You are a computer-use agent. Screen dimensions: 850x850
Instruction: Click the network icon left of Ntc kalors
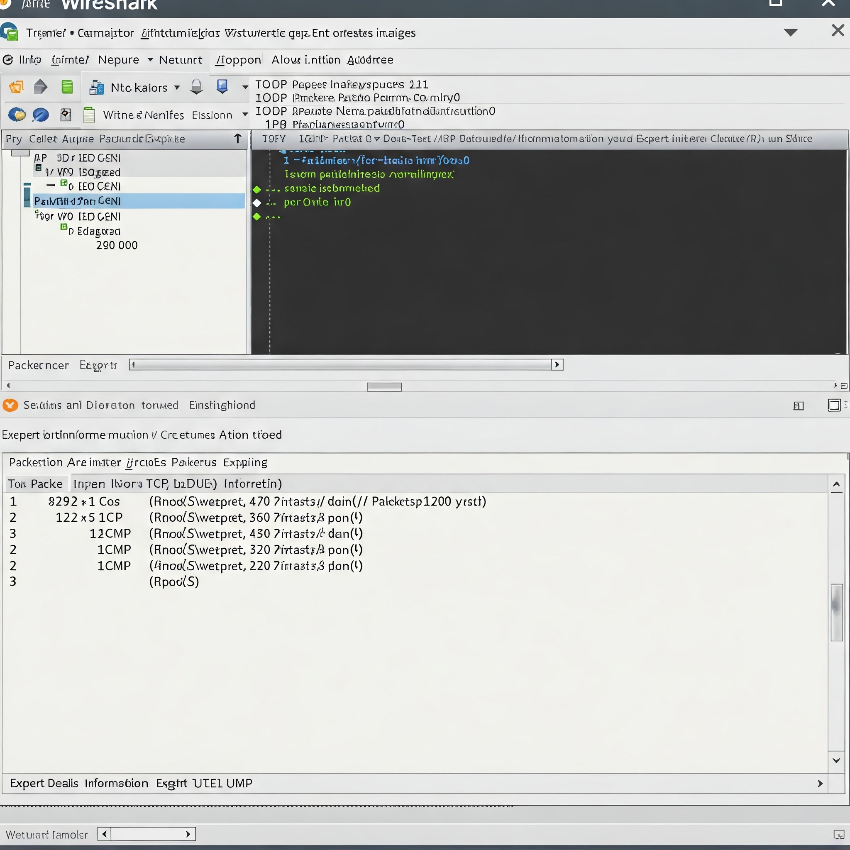pyautogui.click(x=96, y=88)
